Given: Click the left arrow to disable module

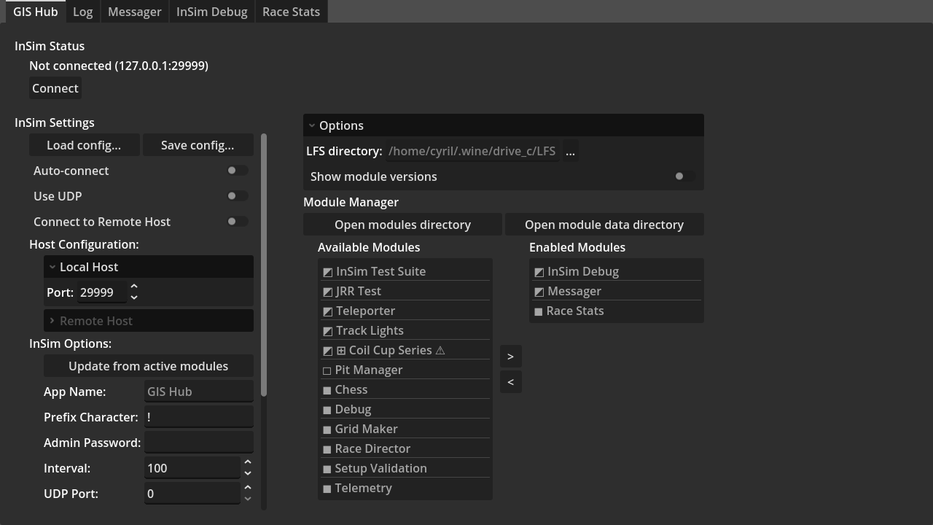Looking at the screenshot, I should [510, 382].
